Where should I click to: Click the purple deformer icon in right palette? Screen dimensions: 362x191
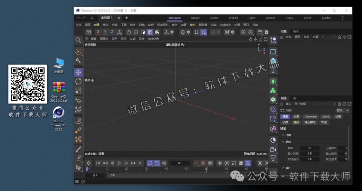click(x=273, y=110)
